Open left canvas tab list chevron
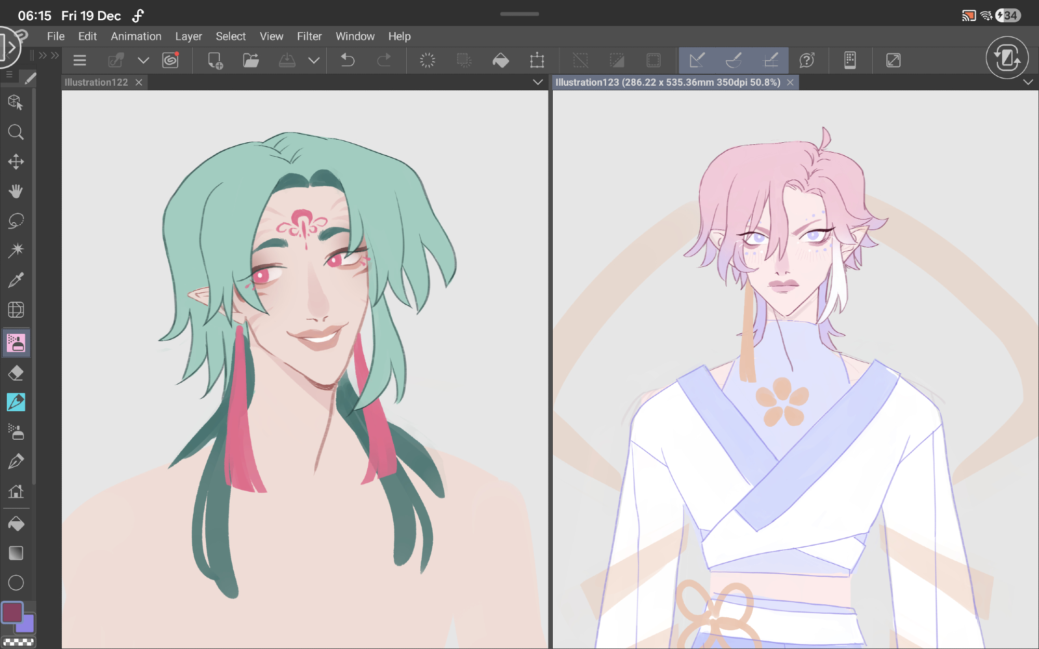This screenshot has width=1039, height=649. (538, 82)
